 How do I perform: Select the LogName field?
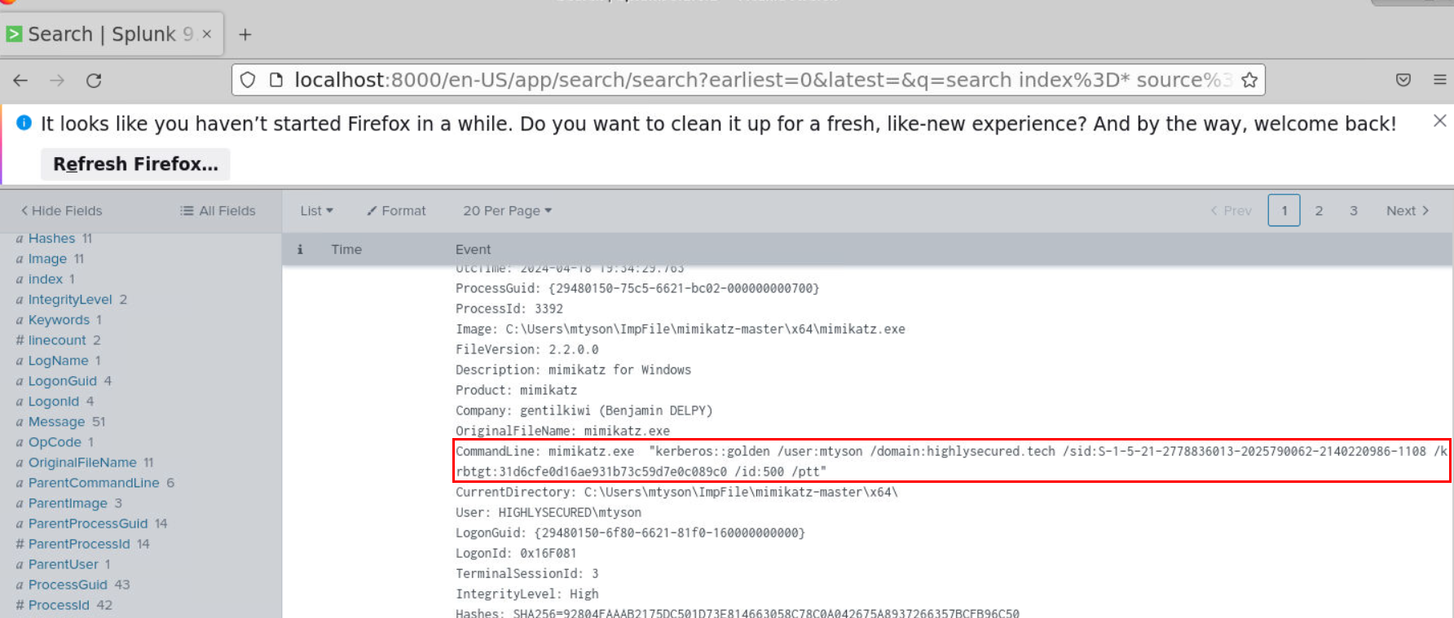tap(58, 361)
